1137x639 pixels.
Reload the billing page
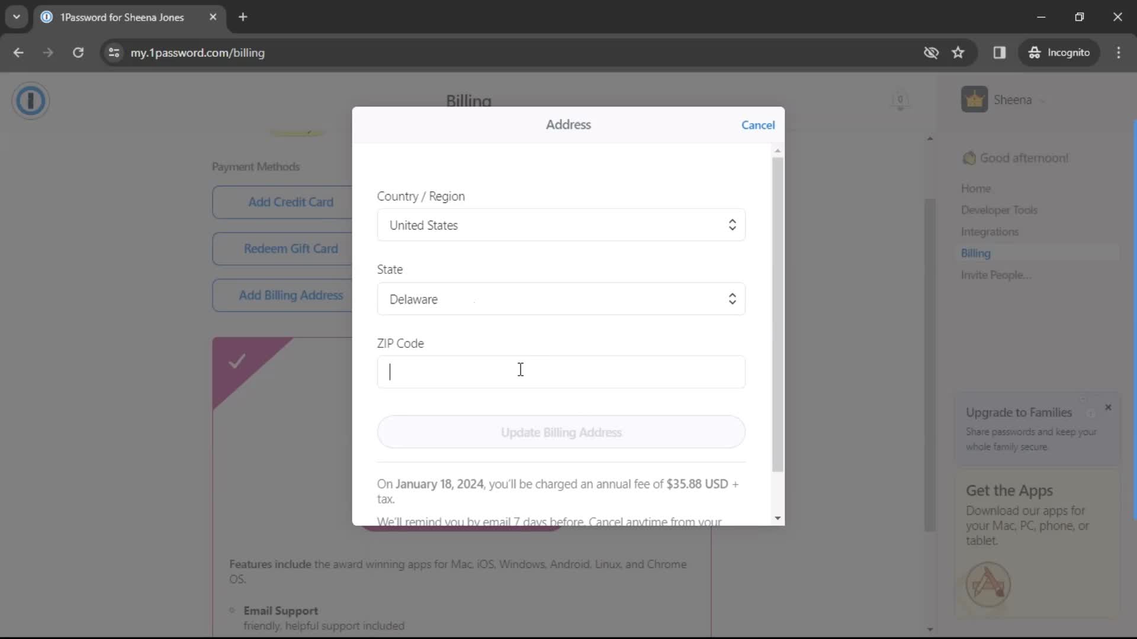(78, 53)
